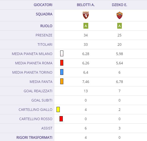Select Belotti's green A role badge
Viewport: 147px width, 141px height.
(86, 26)
